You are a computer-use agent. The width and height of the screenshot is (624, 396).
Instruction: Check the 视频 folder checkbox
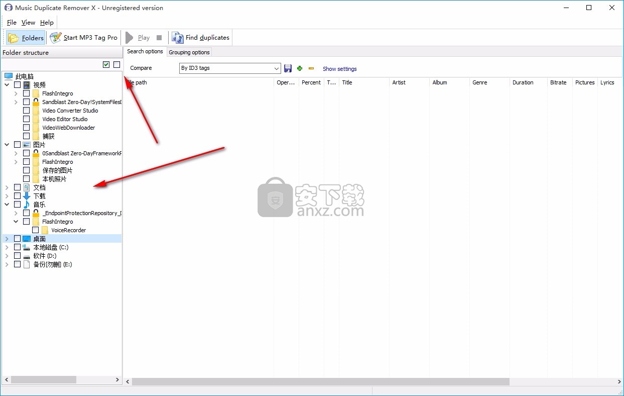click(x=18, y=85)
